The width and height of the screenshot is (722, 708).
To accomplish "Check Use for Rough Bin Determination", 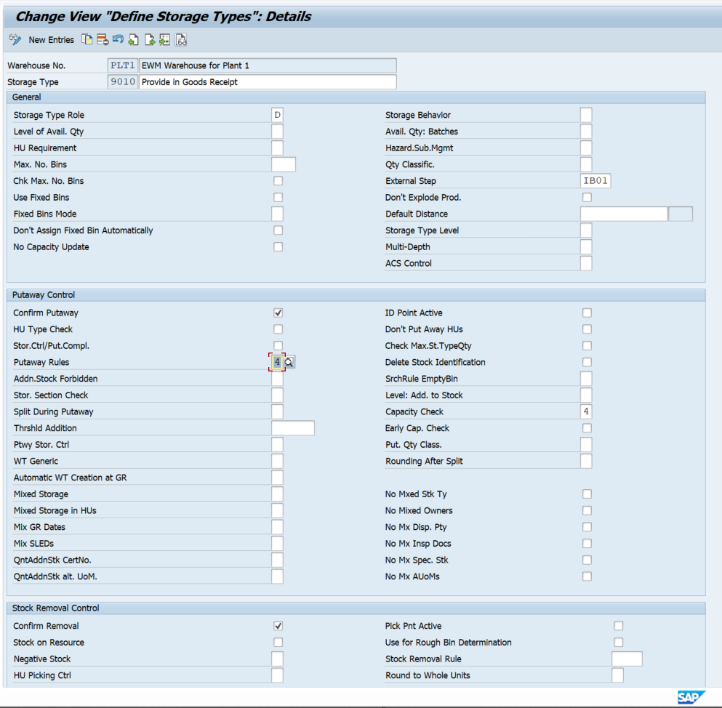I will [619, 642].
